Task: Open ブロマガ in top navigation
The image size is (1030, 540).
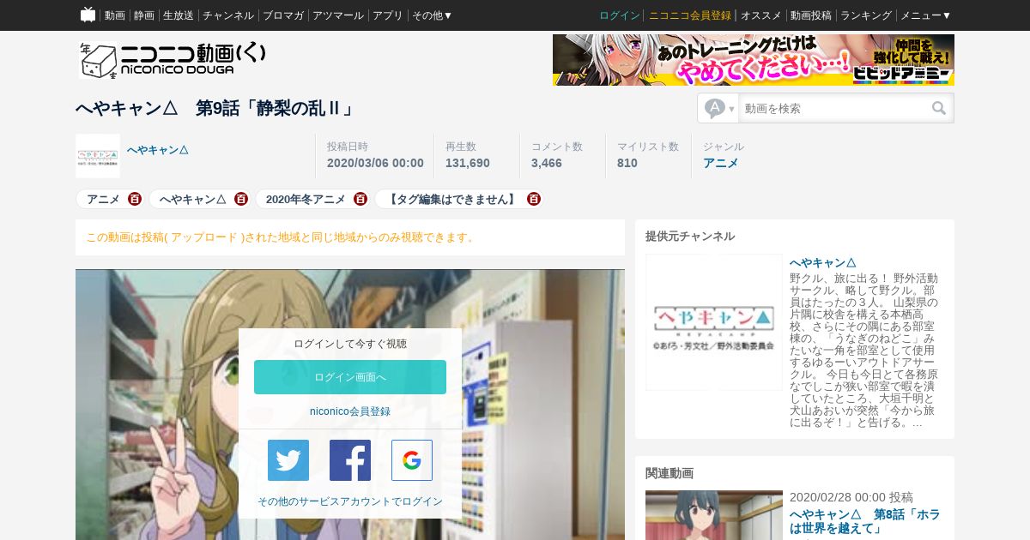Action: click(283, 15)
